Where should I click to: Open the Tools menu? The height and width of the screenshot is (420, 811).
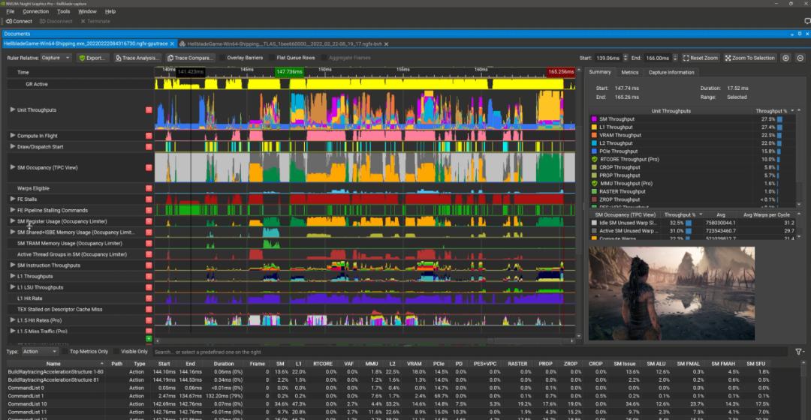64,11
